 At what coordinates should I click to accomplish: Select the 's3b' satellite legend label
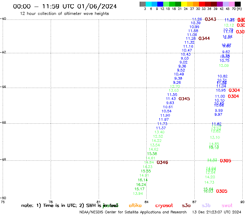coord(206,205)
